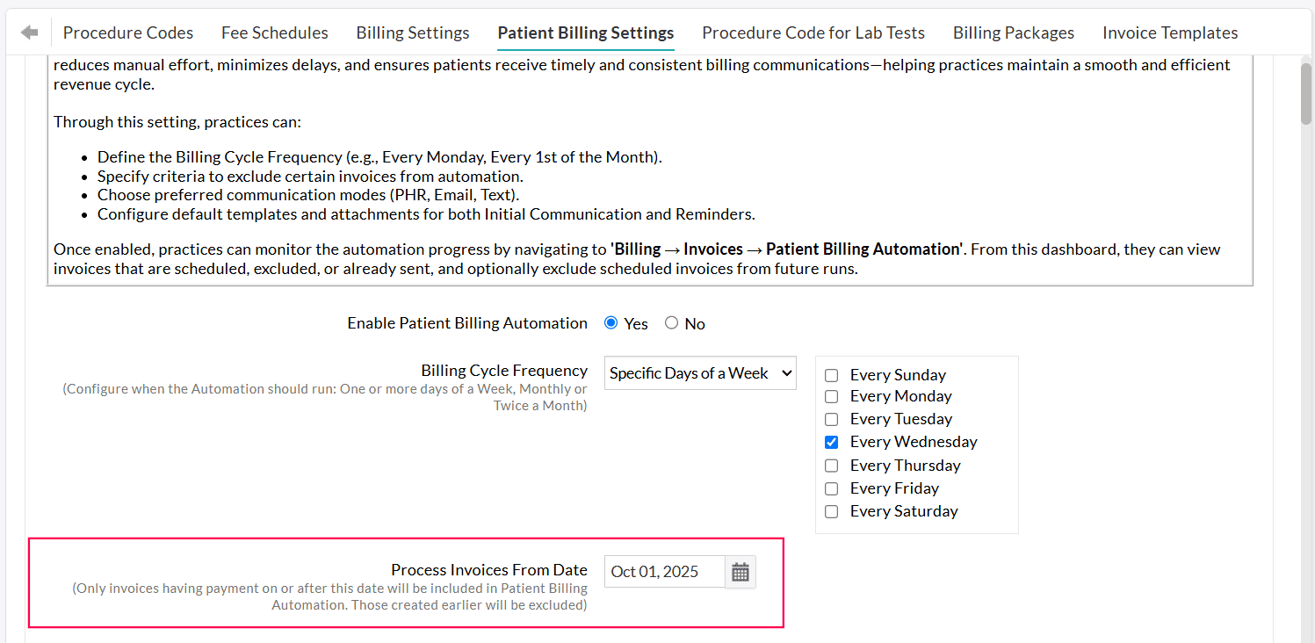Tick the Every Tuesday checkbox

(x=832, y=420)
